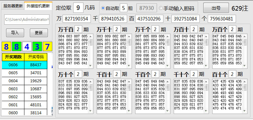Screen dimensions: 253x120
Task: Click the 更新 button
Action: click(39, 33)
